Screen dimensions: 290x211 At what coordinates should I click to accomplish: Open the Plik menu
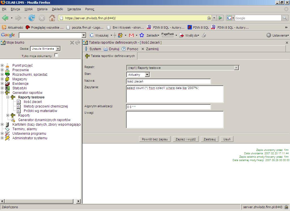4,9
